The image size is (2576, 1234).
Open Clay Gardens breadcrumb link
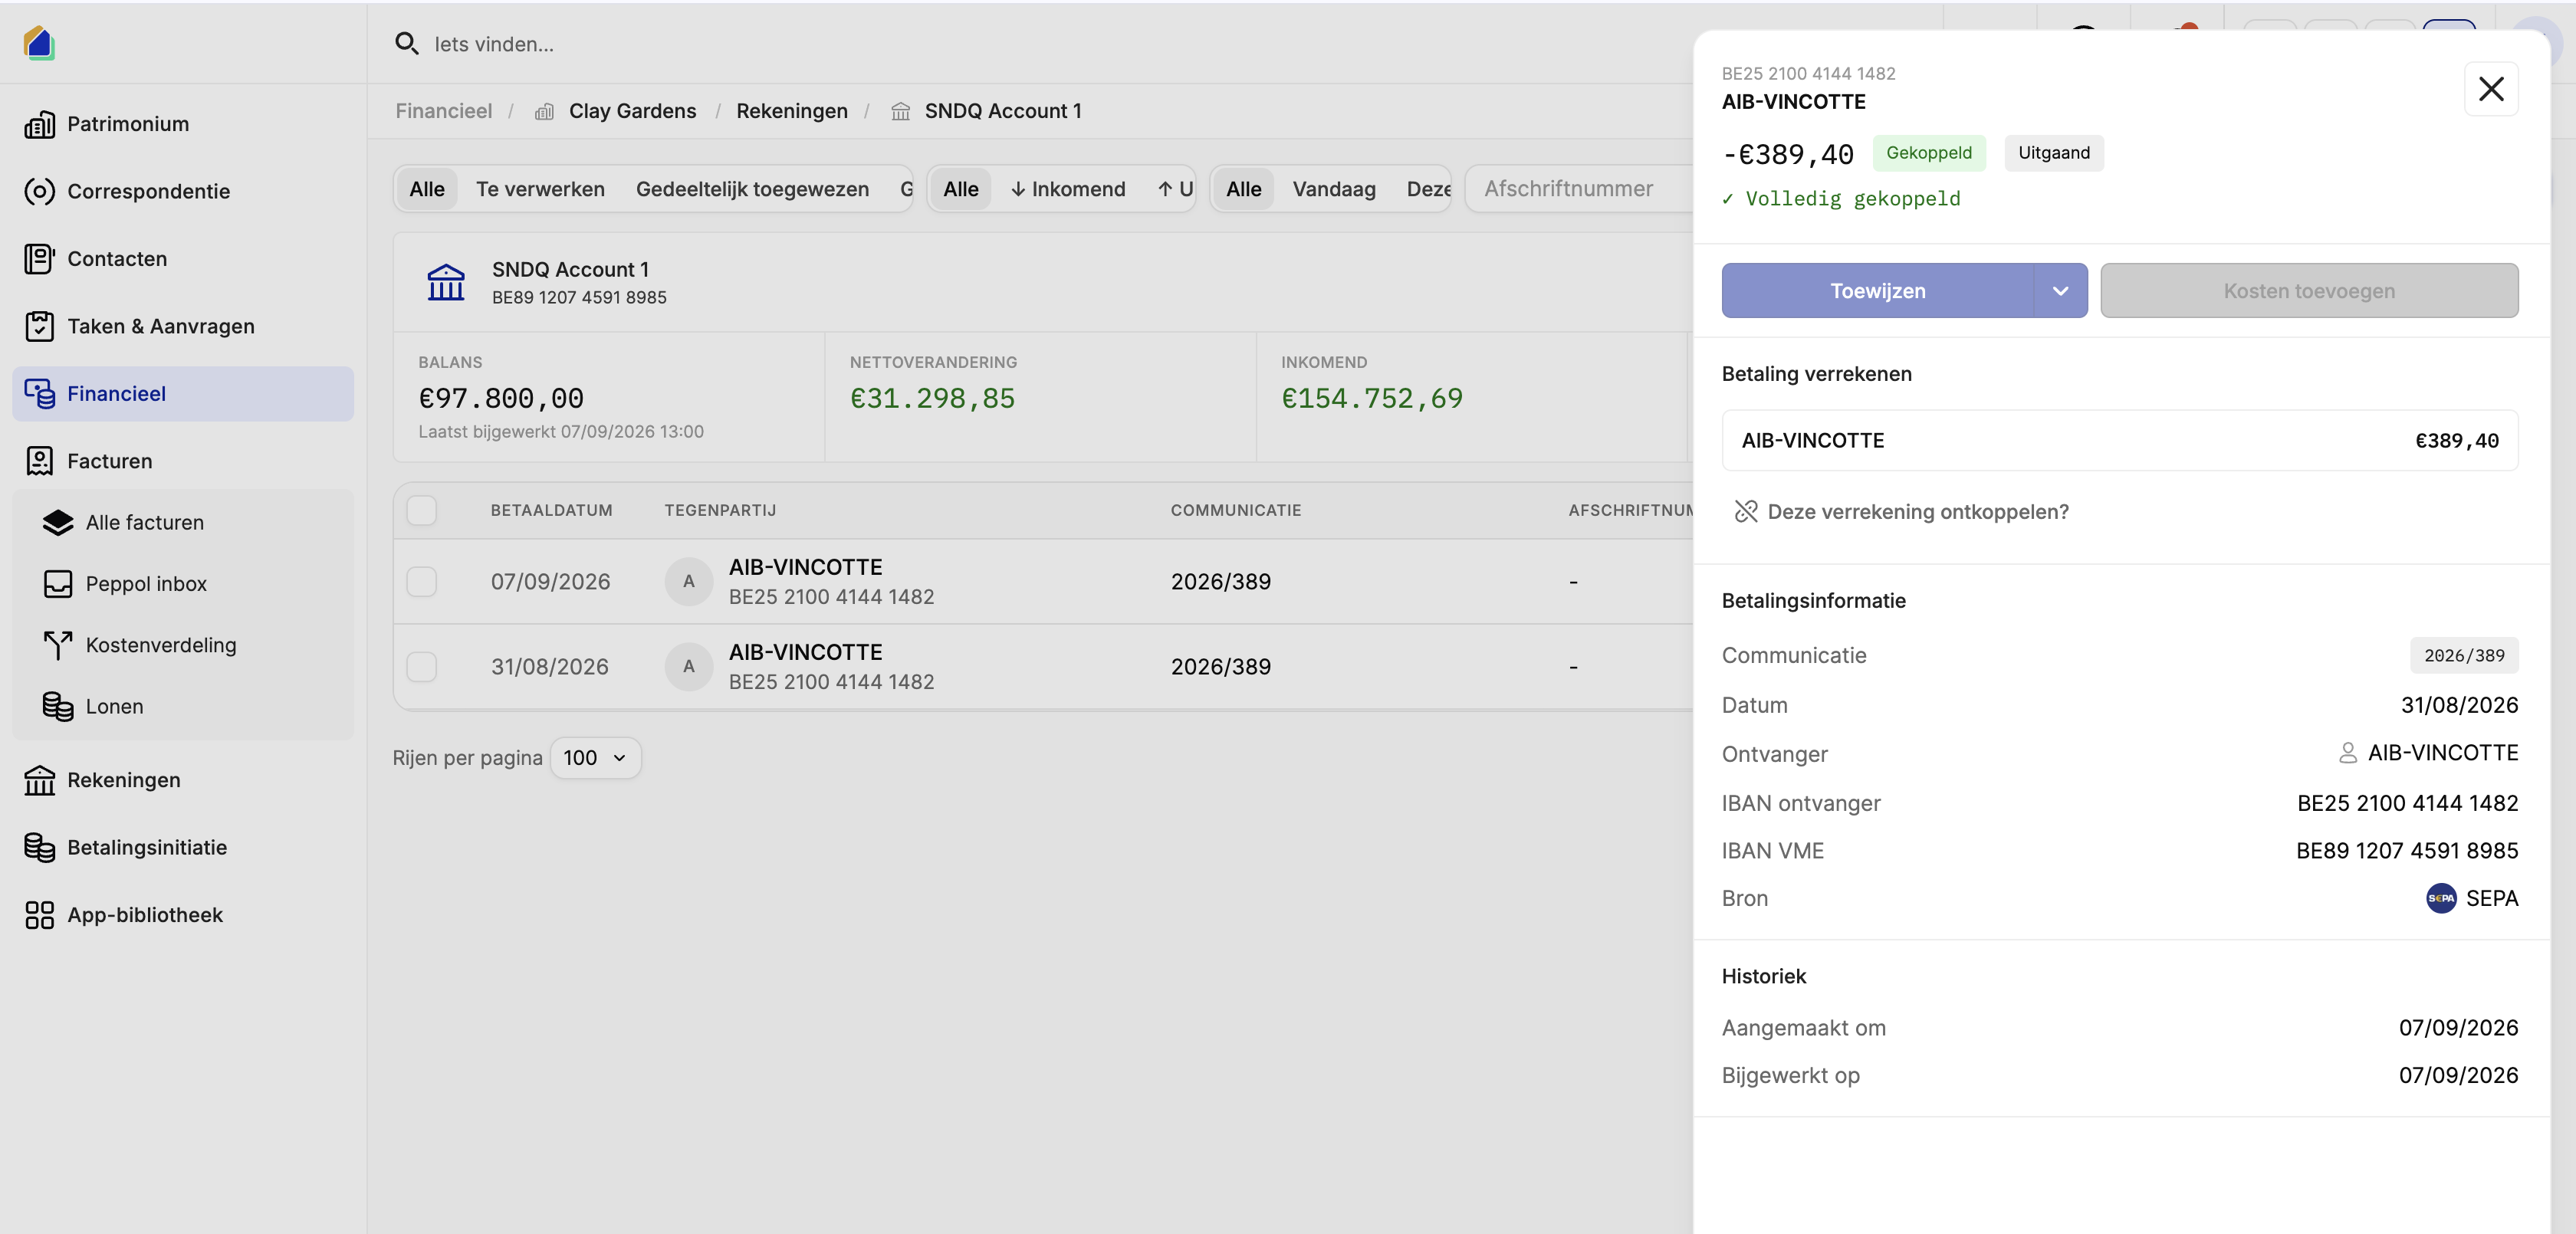(x=632, y=111)
